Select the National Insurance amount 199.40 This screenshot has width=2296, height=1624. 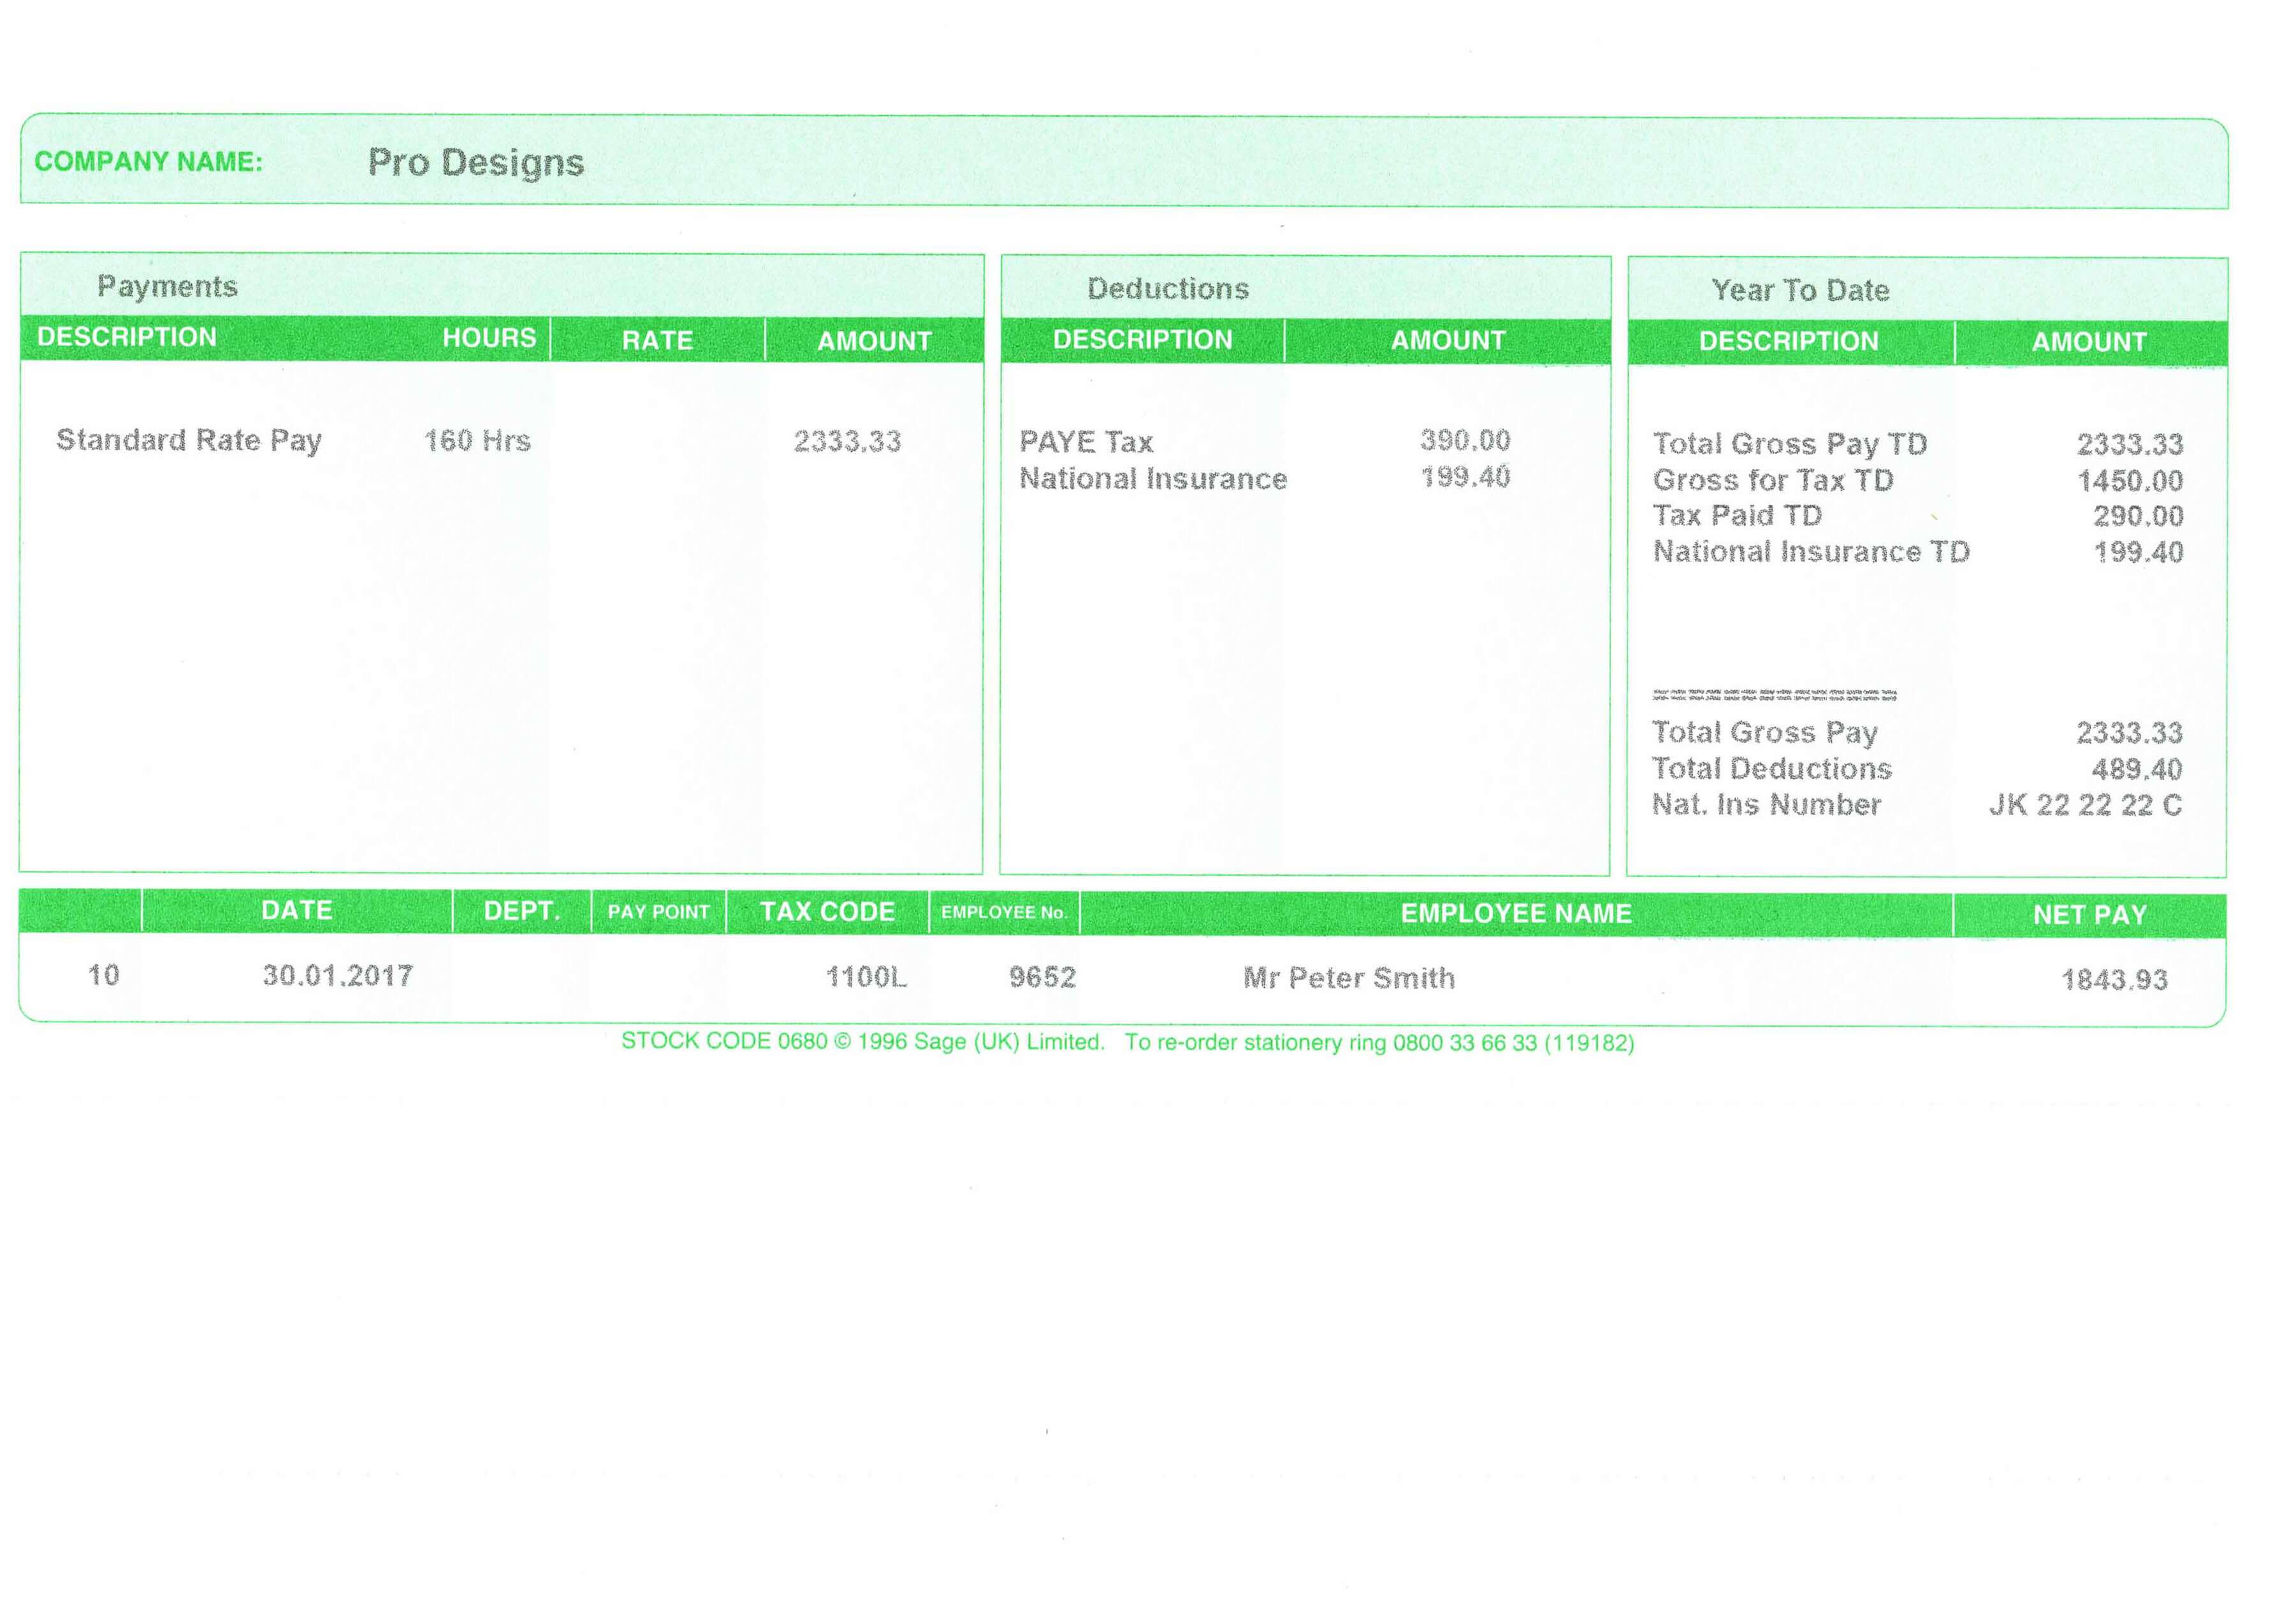click(x=1465, y=477)
